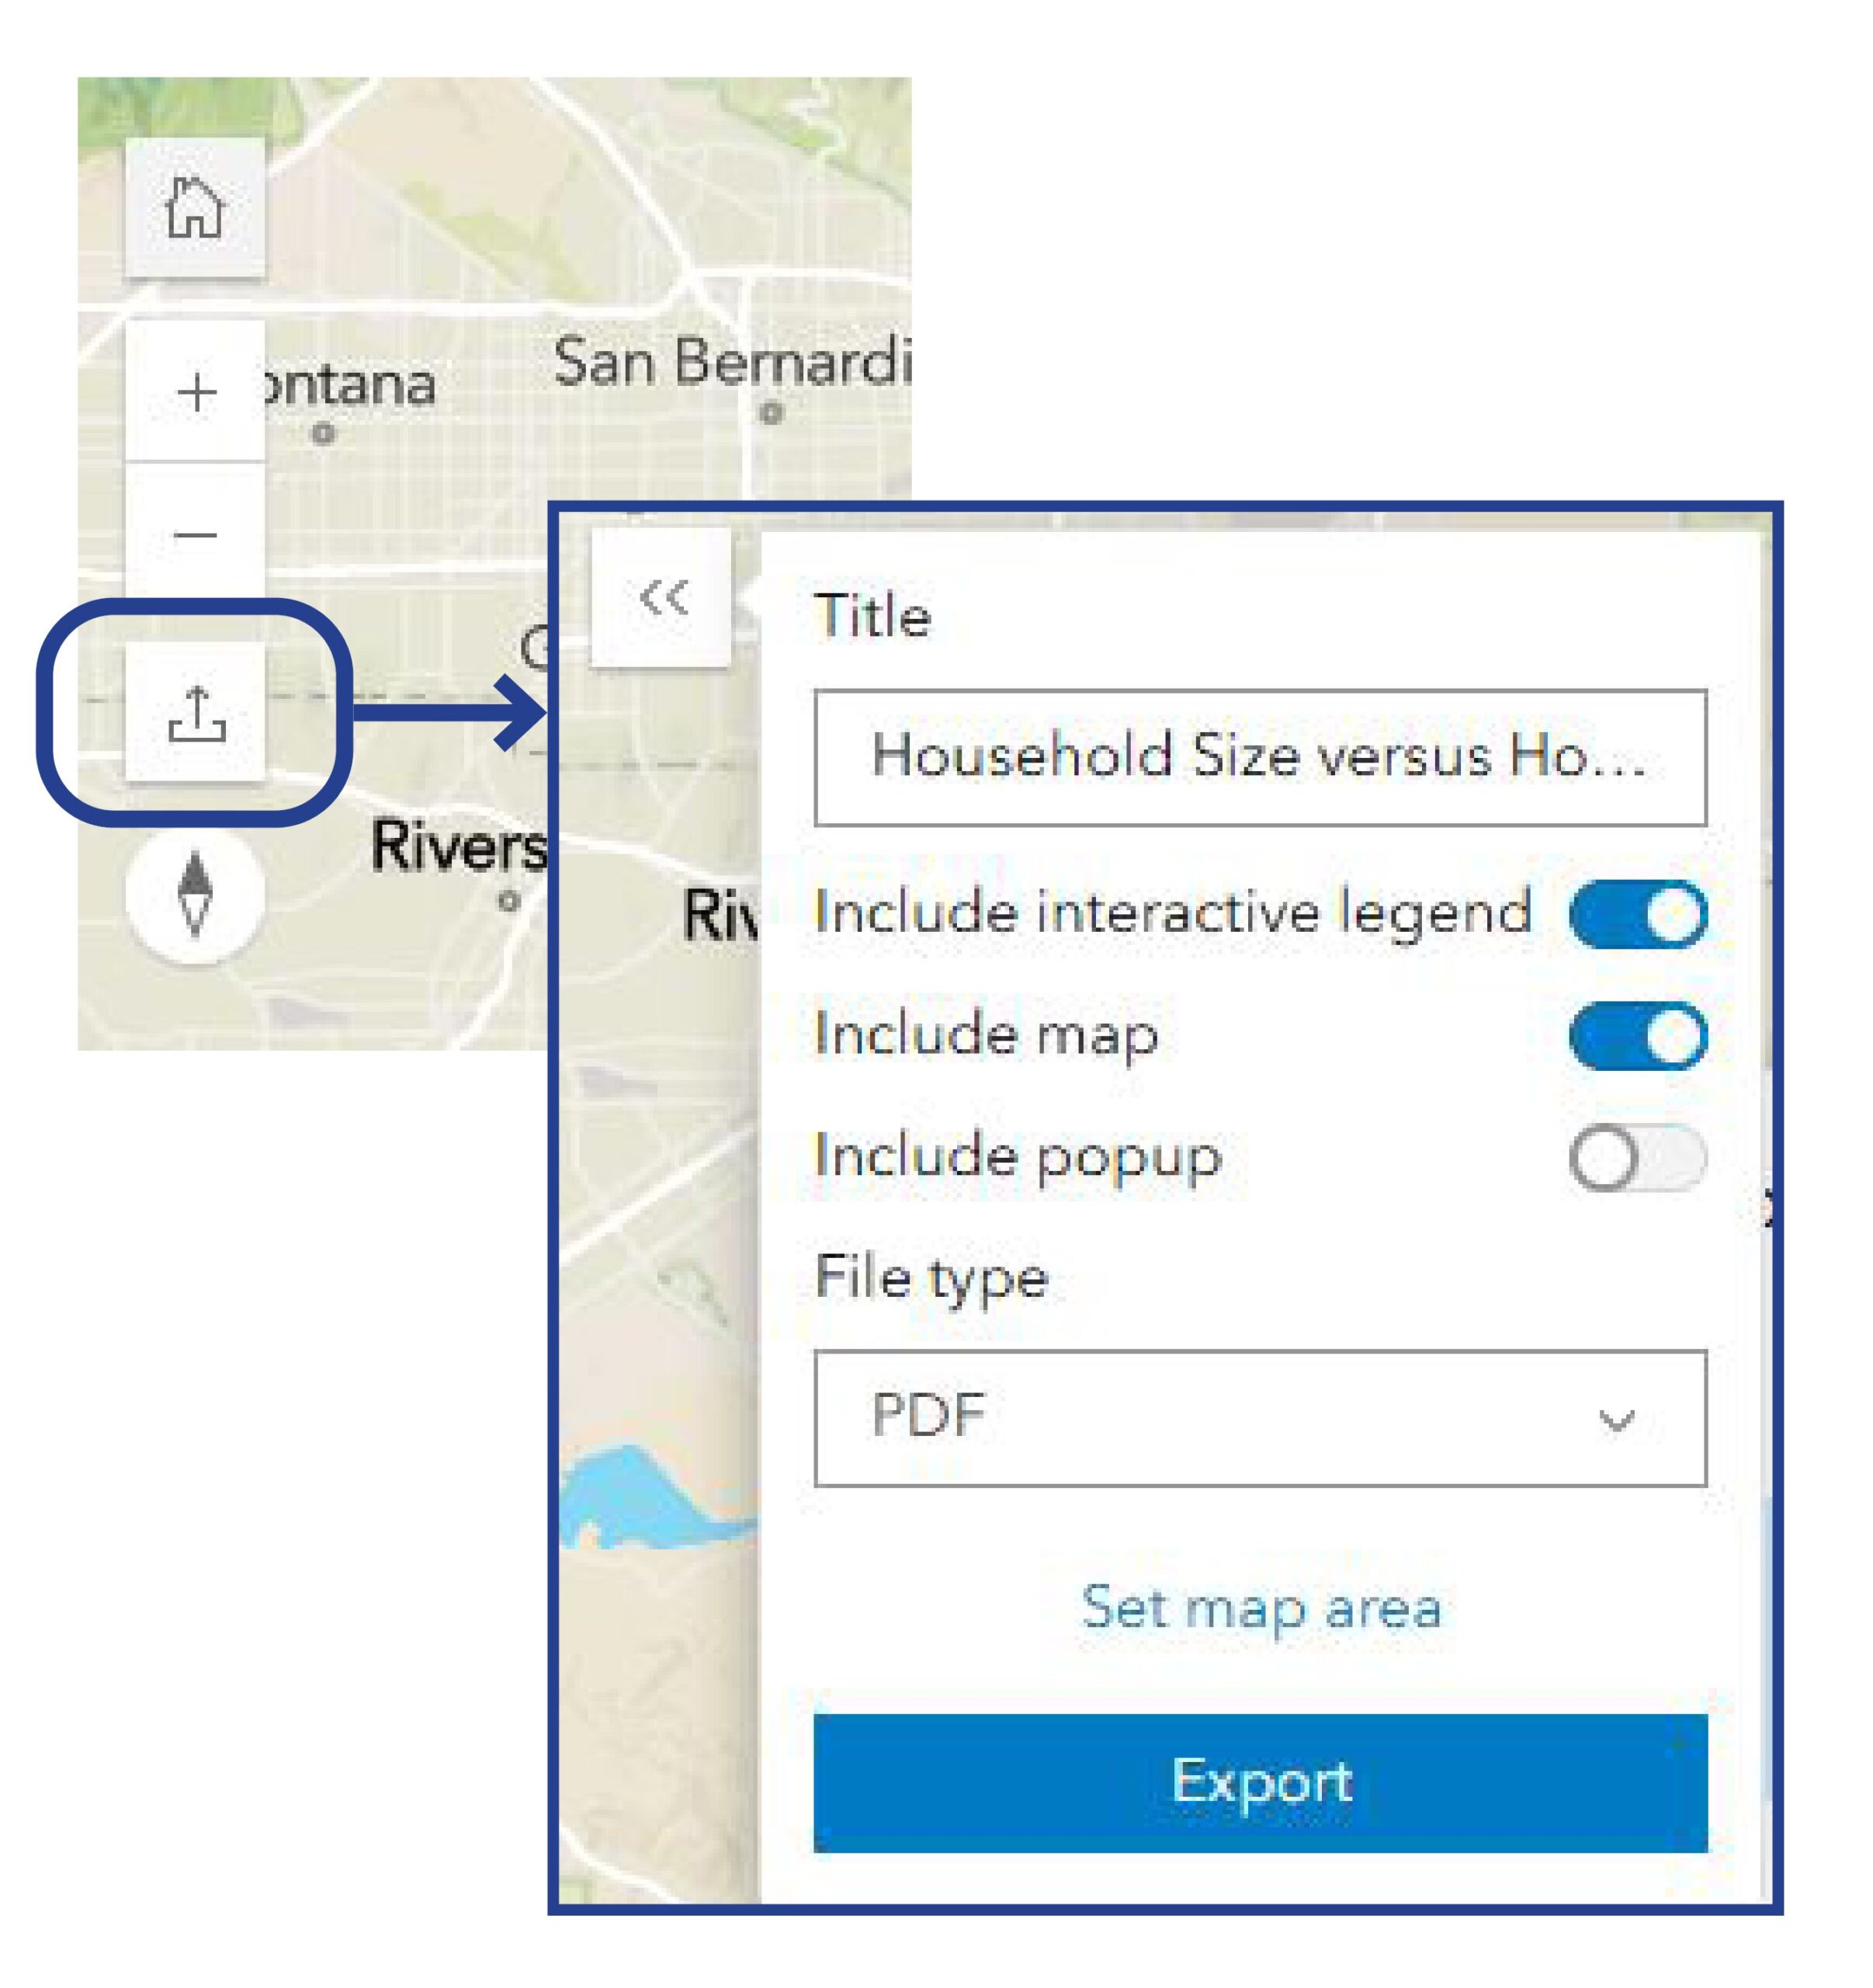Click into the Title text field
Image resolution: width=1873 pixels, height=1988 pixels.
1259,757
